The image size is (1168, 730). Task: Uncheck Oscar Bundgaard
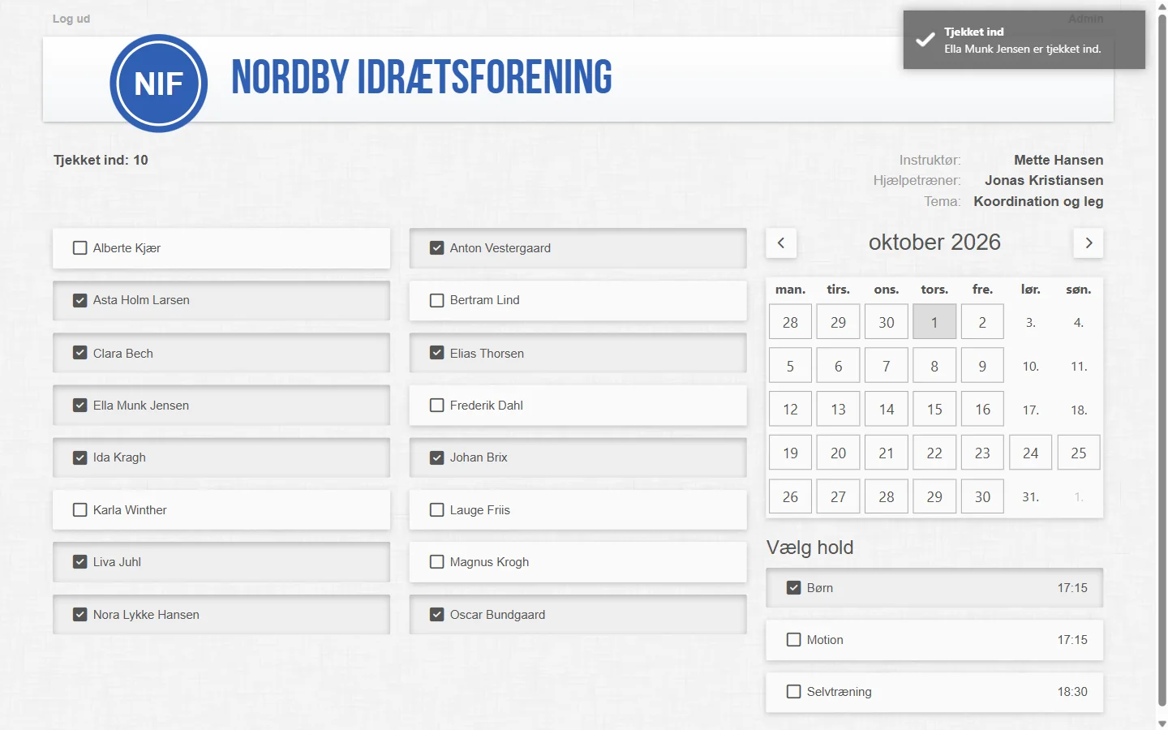578,615
